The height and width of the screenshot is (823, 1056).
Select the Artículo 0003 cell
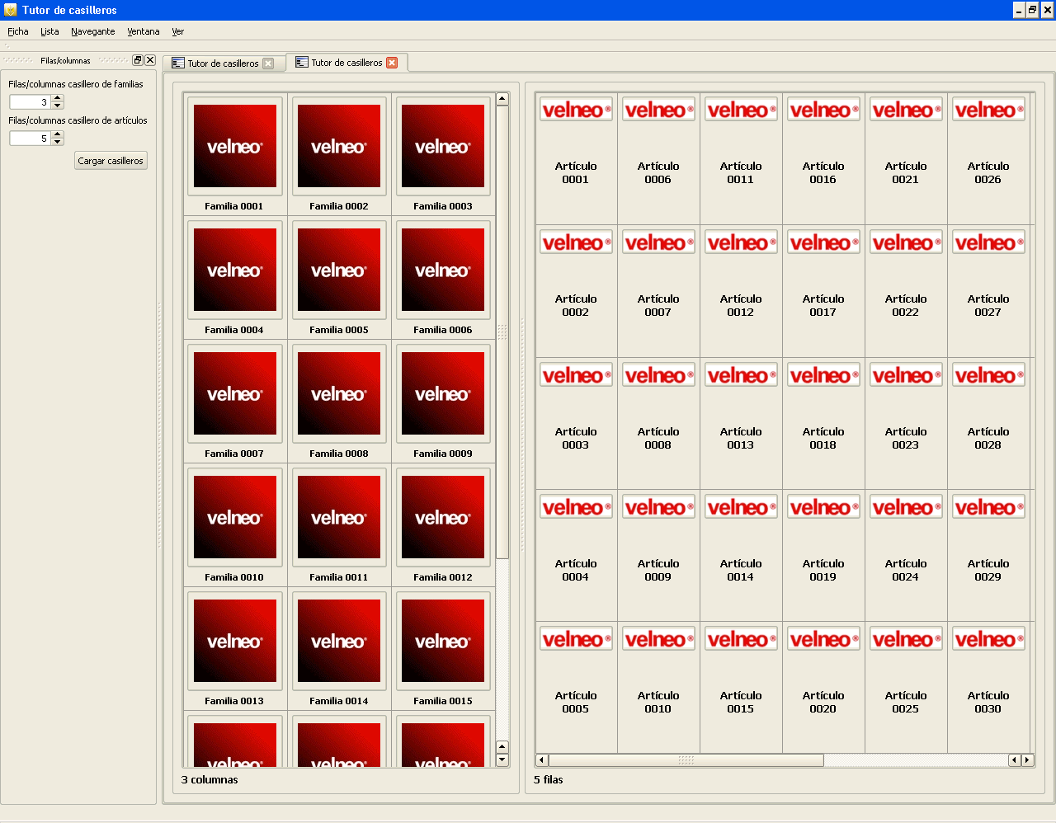(576, 424)
